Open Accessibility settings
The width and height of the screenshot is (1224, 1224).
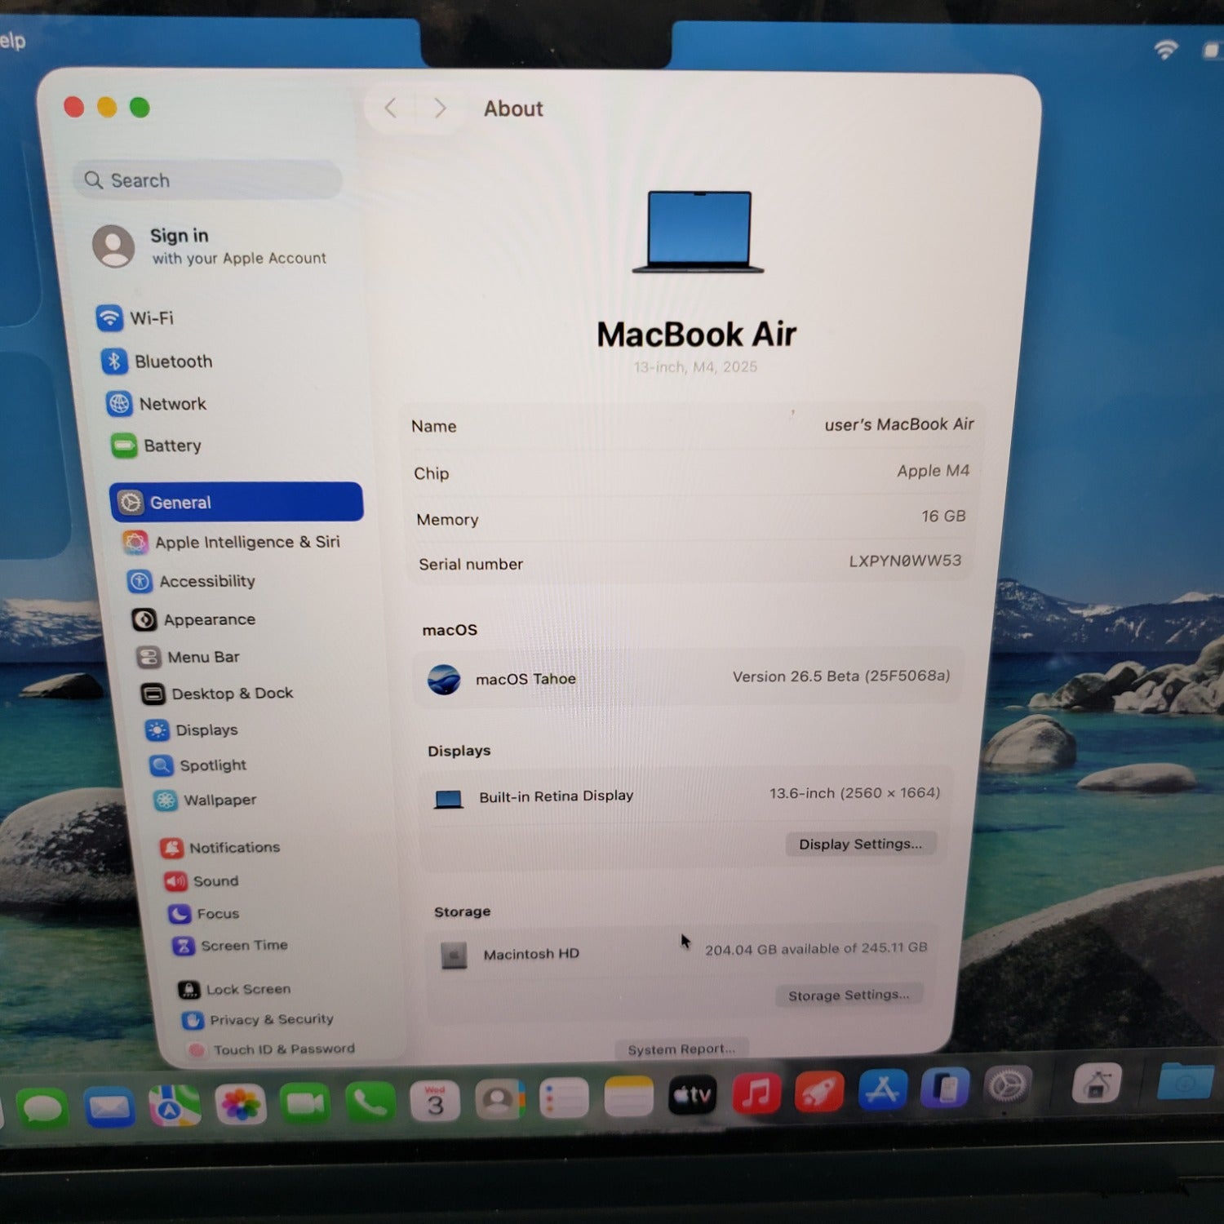[x=192, y=581]
